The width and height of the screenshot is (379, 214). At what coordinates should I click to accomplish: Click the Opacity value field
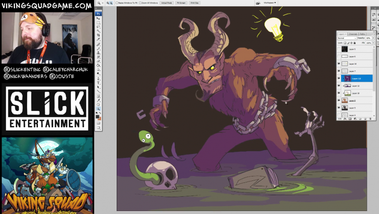369,38
